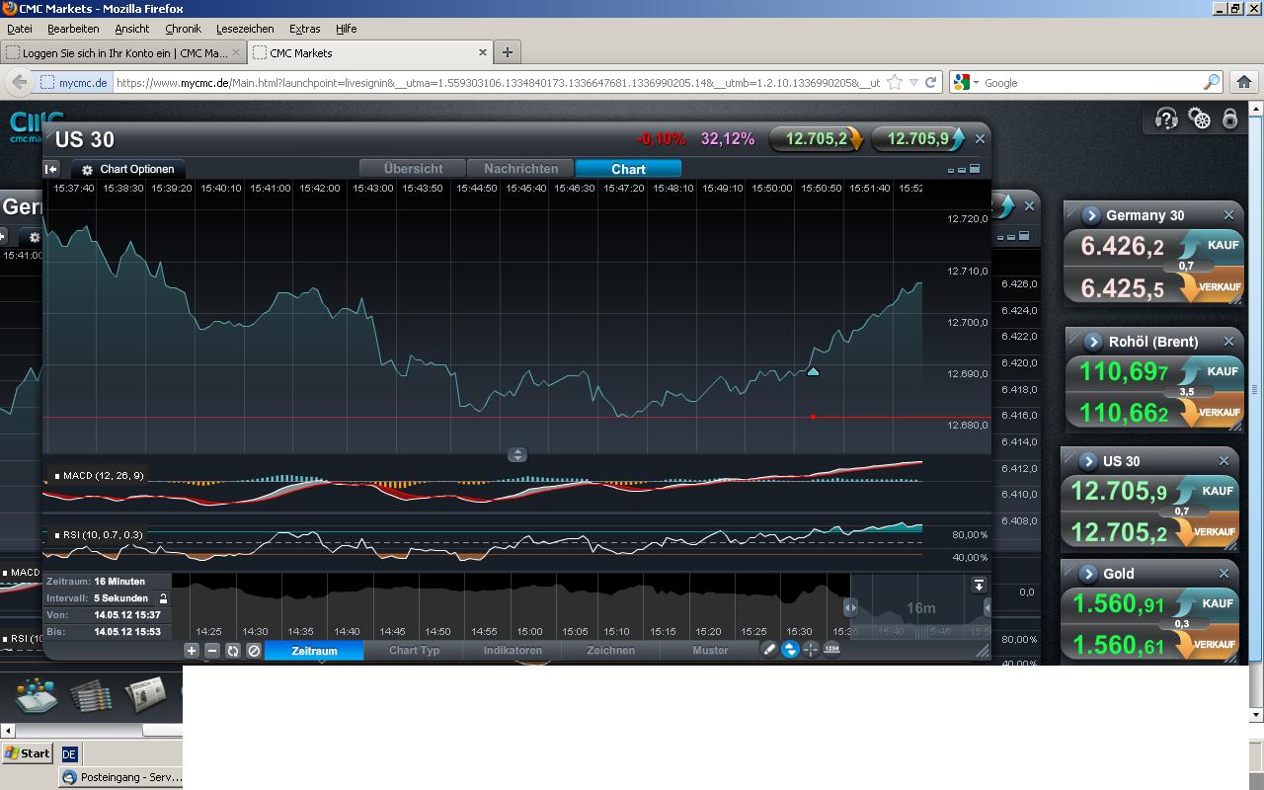
Task: Click the 16m timeline range slider
Action: click(x=919, y=608)
